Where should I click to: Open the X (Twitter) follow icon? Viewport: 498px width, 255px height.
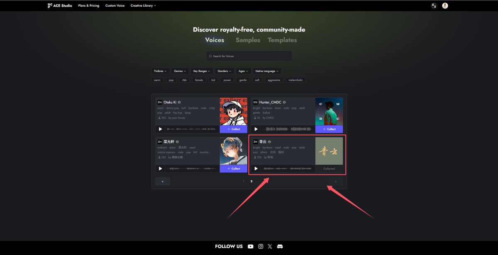coord(270,246)
